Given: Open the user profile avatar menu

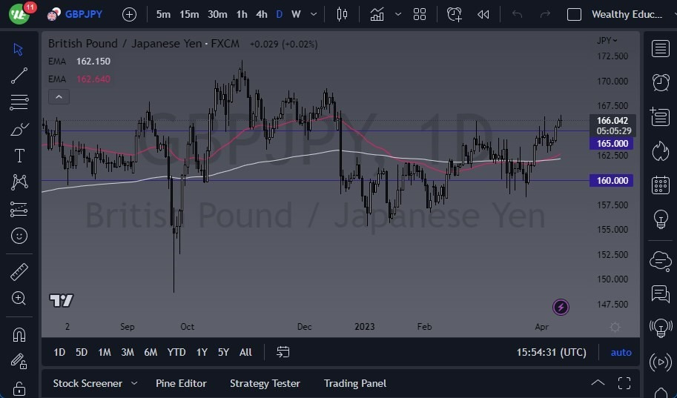Looking at the screenshot, I should (x=19, y=14).
